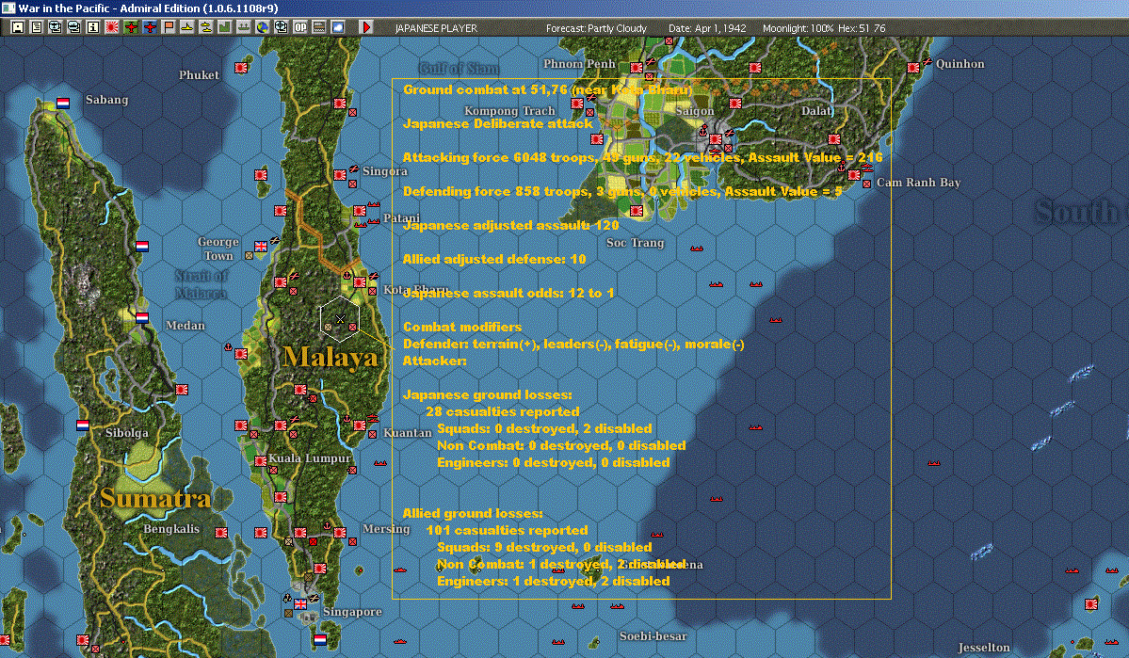Click the red plane on green background icon
The image size is (1129, 658).
(131, 27)
